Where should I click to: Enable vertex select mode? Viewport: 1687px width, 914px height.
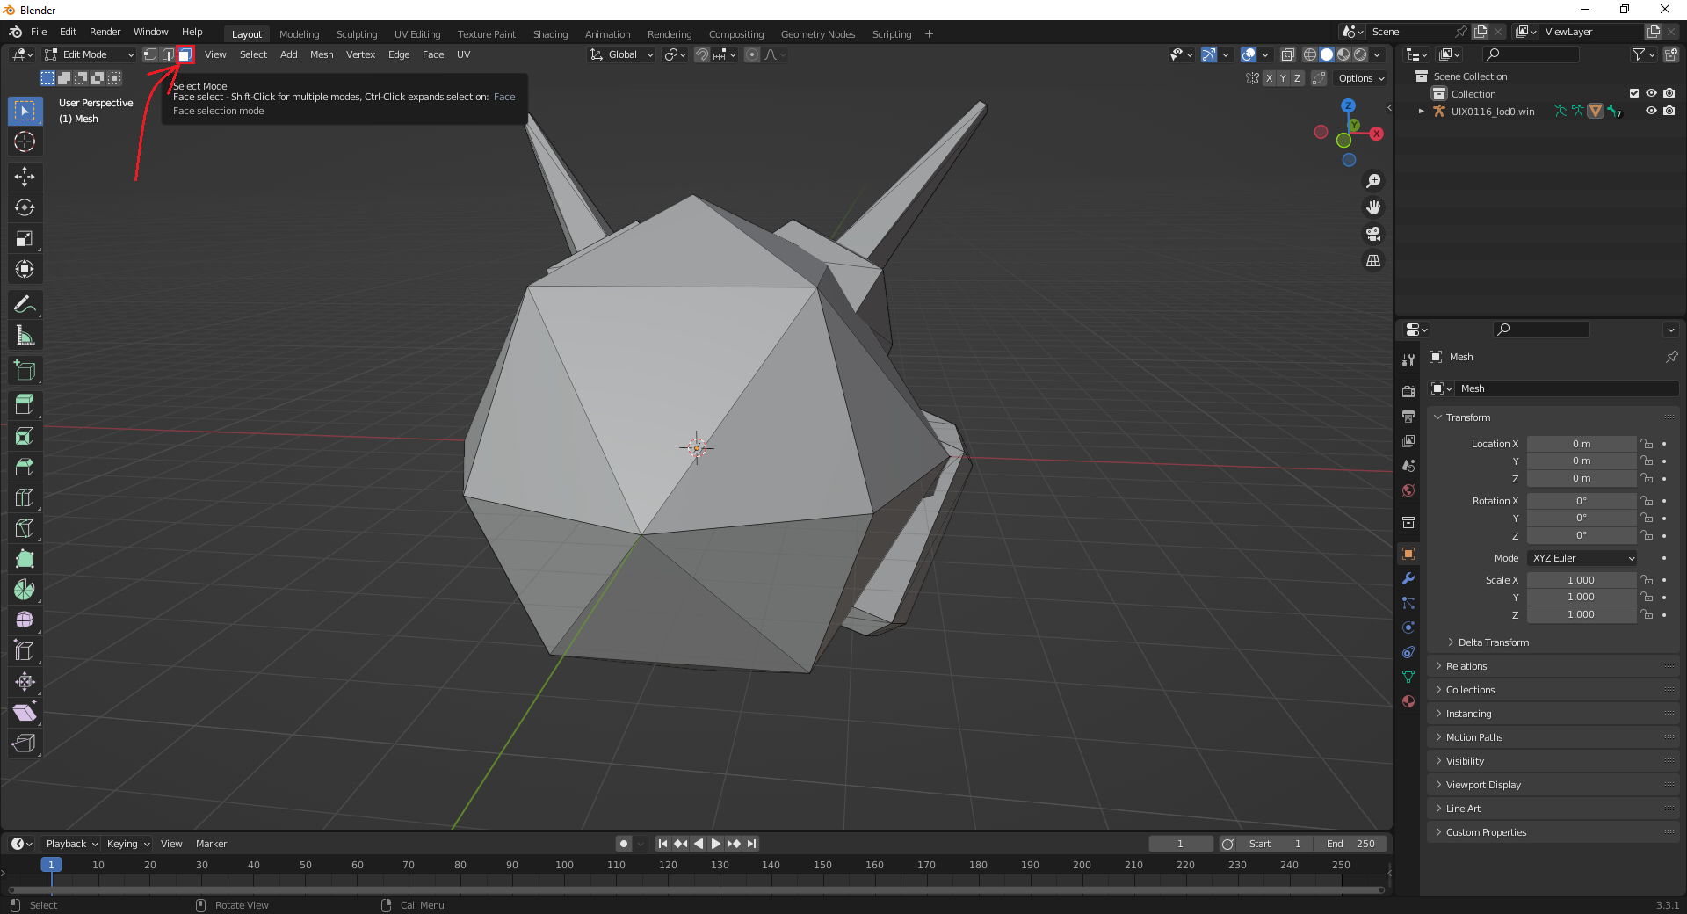[150, 54]
